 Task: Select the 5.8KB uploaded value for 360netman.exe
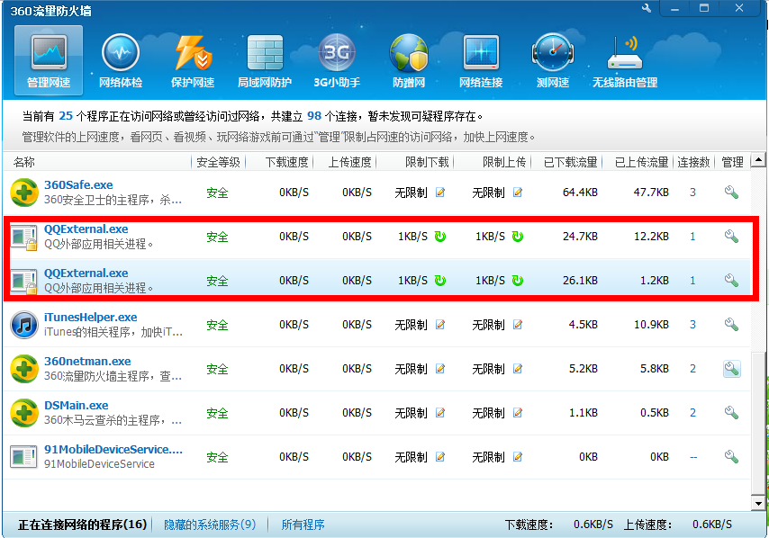click(655, 369)
